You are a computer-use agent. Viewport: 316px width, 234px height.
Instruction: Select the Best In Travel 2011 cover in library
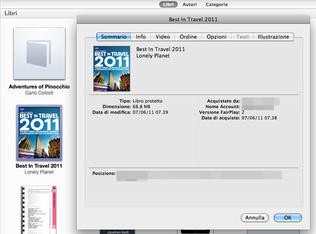click(39, 133)
